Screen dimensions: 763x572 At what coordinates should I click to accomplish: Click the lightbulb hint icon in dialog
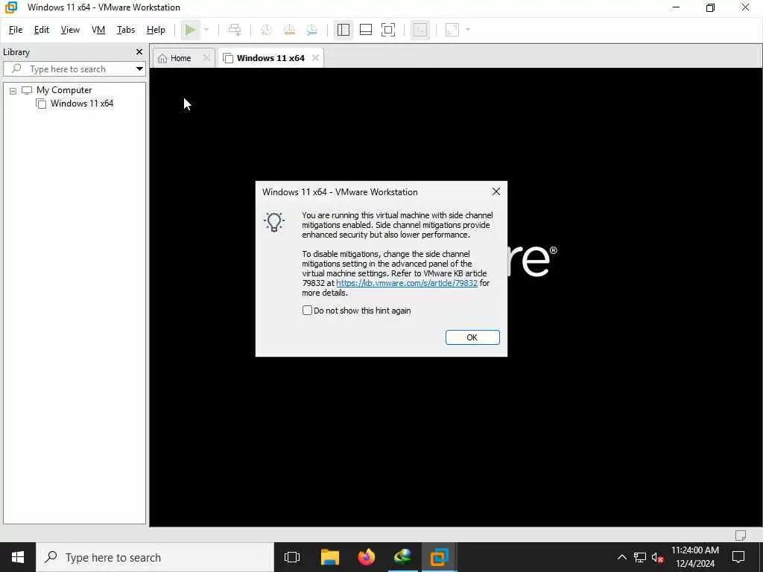pos(274,222)
